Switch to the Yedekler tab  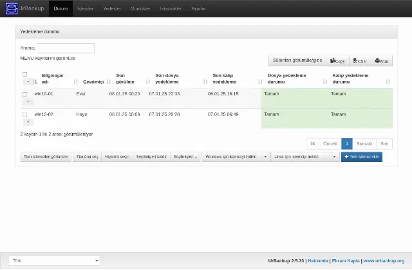112,8
